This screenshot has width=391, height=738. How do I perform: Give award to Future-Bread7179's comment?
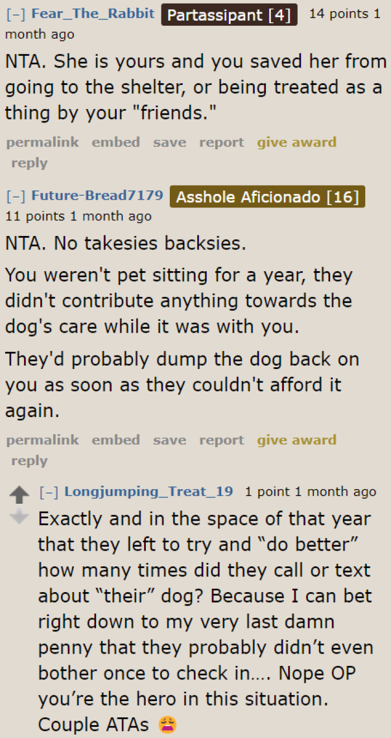point(297,440)
